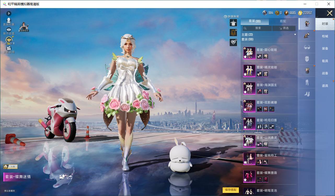Select the shoes category icon
The height and width of the screenshot is (196, 335).
[307, 94]
